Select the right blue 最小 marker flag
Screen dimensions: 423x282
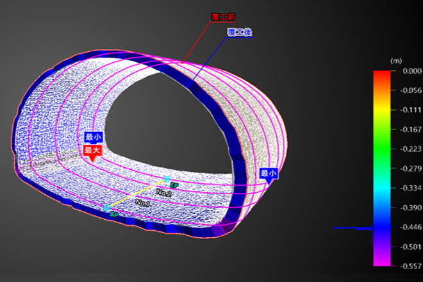pos(269,174)
